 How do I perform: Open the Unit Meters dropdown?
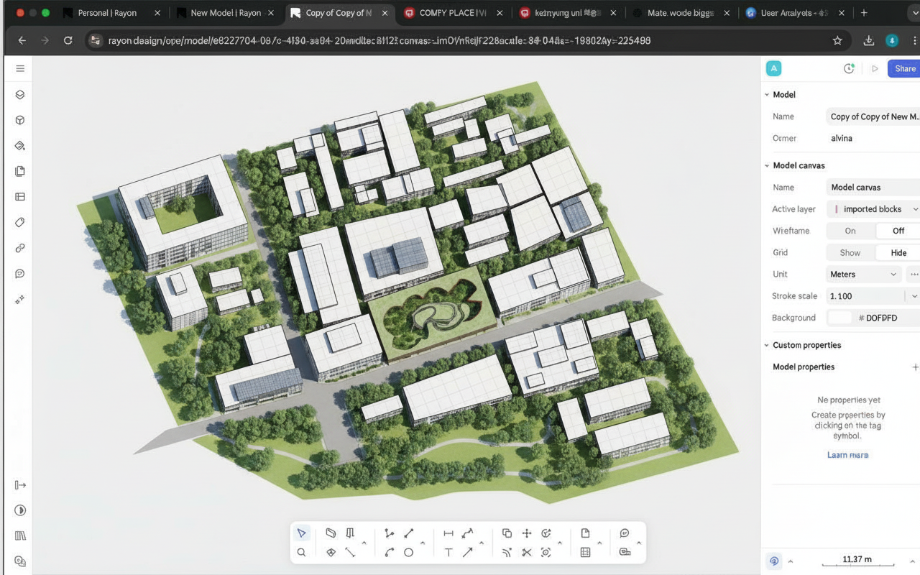click(x=864, y=274)
